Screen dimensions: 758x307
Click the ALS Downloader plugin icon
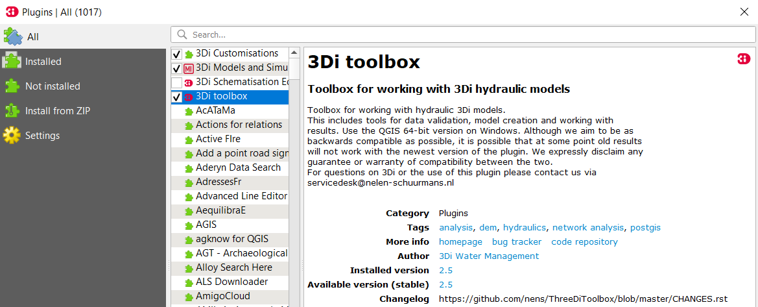pos(189,283)
